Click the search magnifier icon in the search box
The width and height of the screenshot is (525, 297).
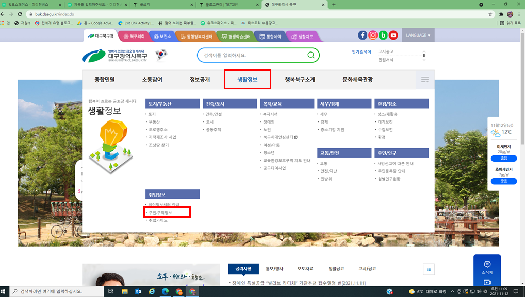(310, 55)
